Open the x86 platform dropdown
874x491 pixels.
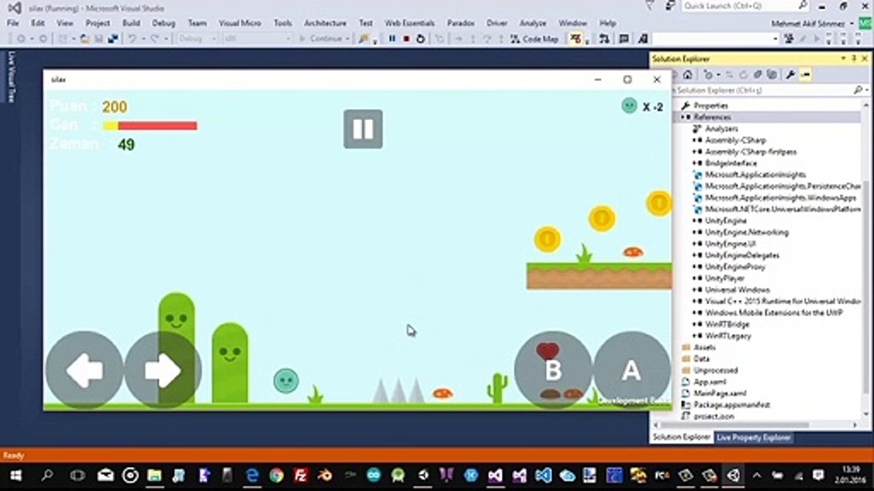[x=258, y=39]
